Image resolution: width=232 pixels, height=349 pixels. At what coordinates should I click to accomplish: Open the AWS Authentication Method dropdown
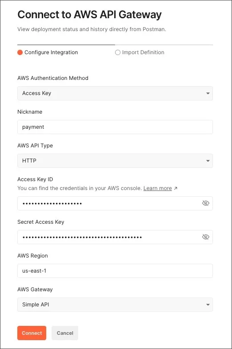115,93
